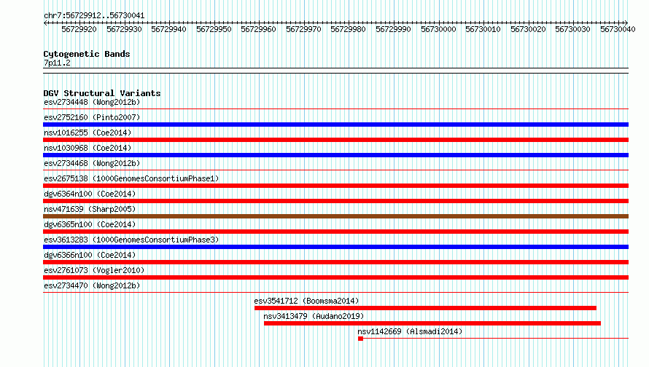Click ruler position 56729950
The width and height of the screenshot is (649, 367).
coord(214,29)
